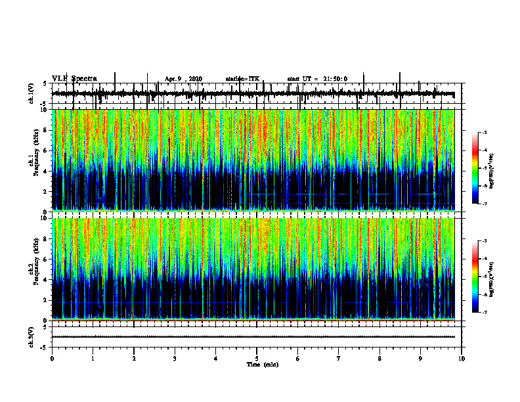The image size is (520, 402).
Task: Click the "3" tick label on time axis
Action: click(175, 359)
